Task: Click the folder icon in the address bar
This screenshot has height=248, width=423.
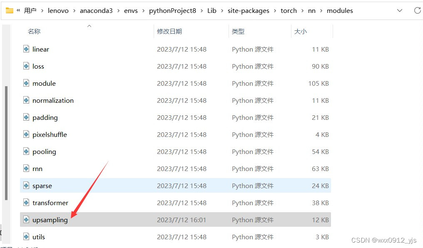Action: 10,10
